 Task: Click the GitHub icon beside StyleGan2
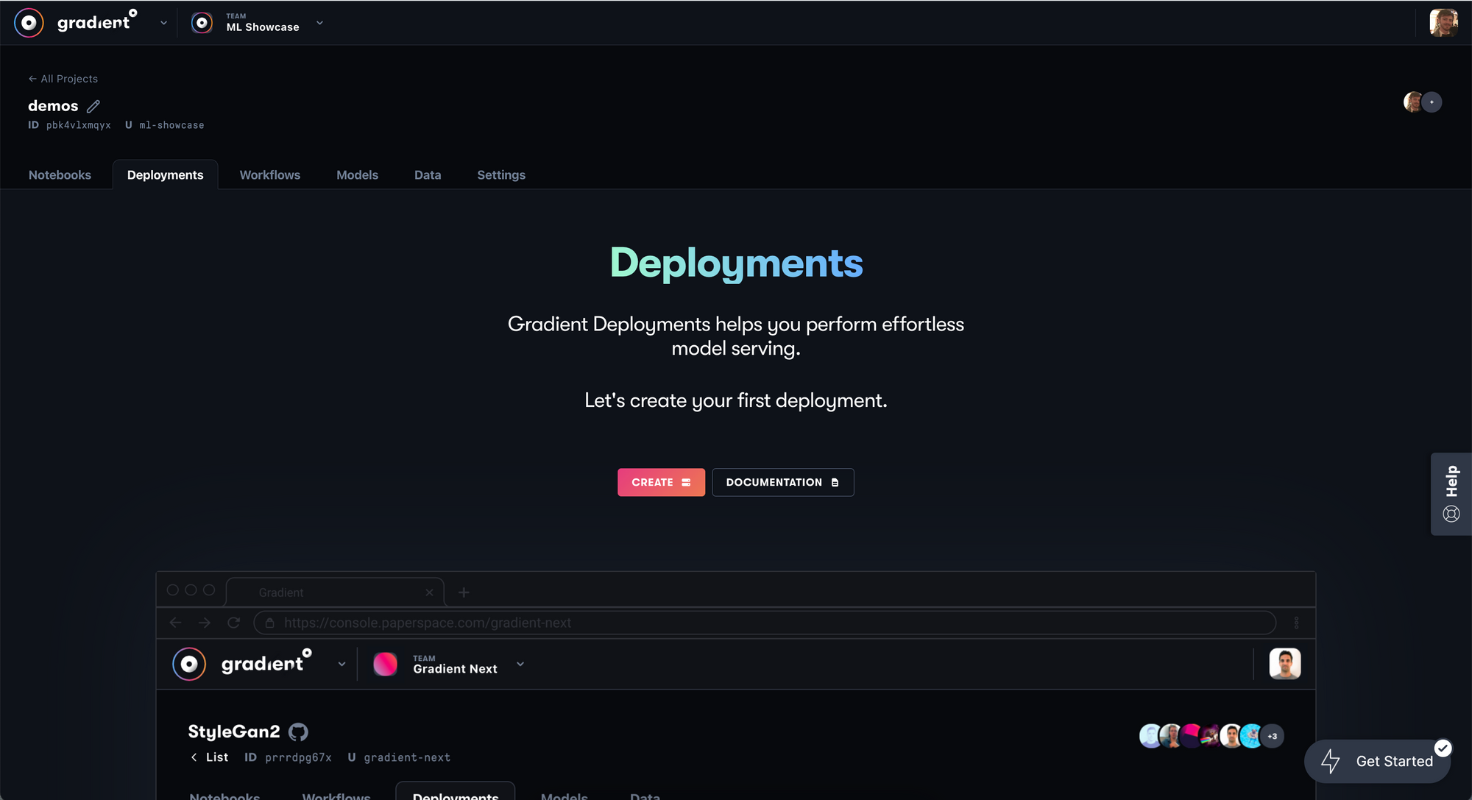[298, 732]
